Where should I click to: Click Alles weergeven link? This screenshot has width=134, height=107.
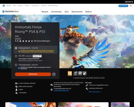click(x=95, y=92)
